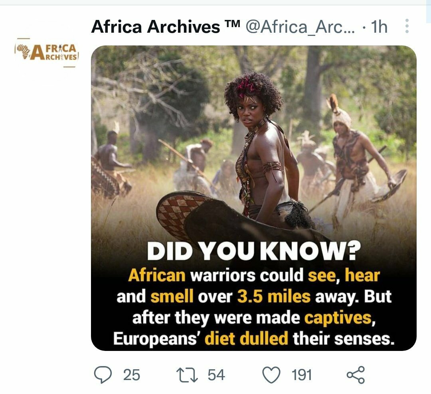Like the tweet with the heart icon
Viewport: 431px width, 394px height.
pyautogui.click(x=272, y=375)
